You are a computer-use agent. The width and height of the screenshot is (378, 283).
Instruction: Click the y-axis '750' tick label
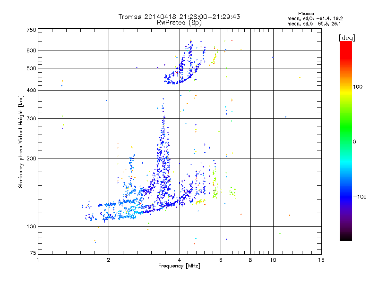click(x=31, y=30)
